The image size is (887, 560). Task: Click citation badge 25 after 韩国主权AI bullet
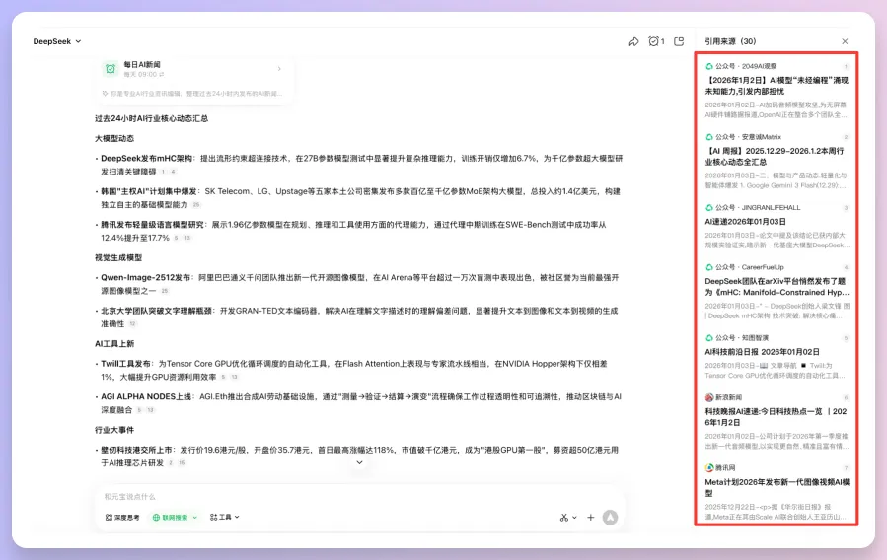pyautogui.click(x=196, y=205)
